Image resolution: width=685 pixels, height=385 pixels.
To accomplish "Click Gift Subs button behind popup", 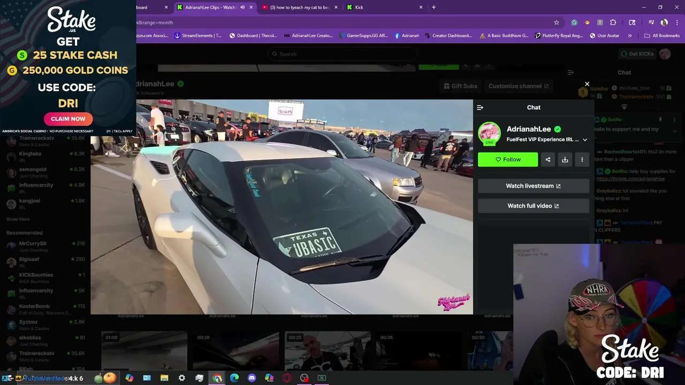I will (461, 86).
